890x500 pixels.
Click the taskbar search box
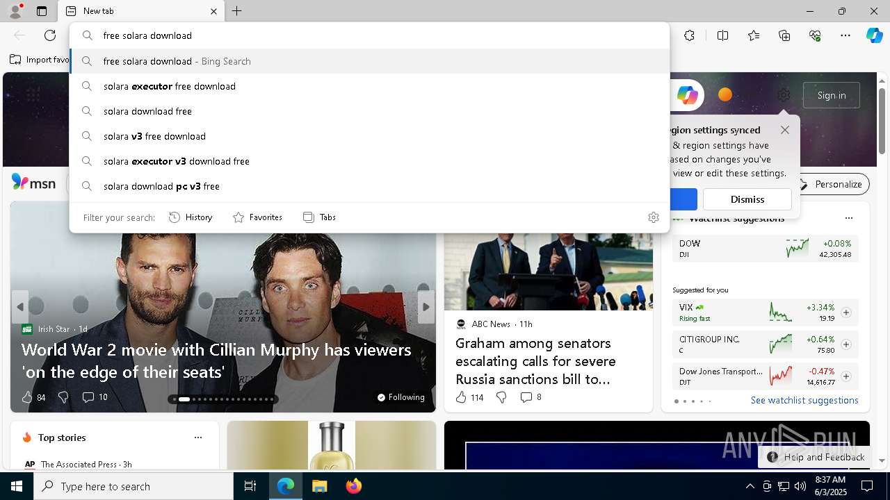point(133,486)
